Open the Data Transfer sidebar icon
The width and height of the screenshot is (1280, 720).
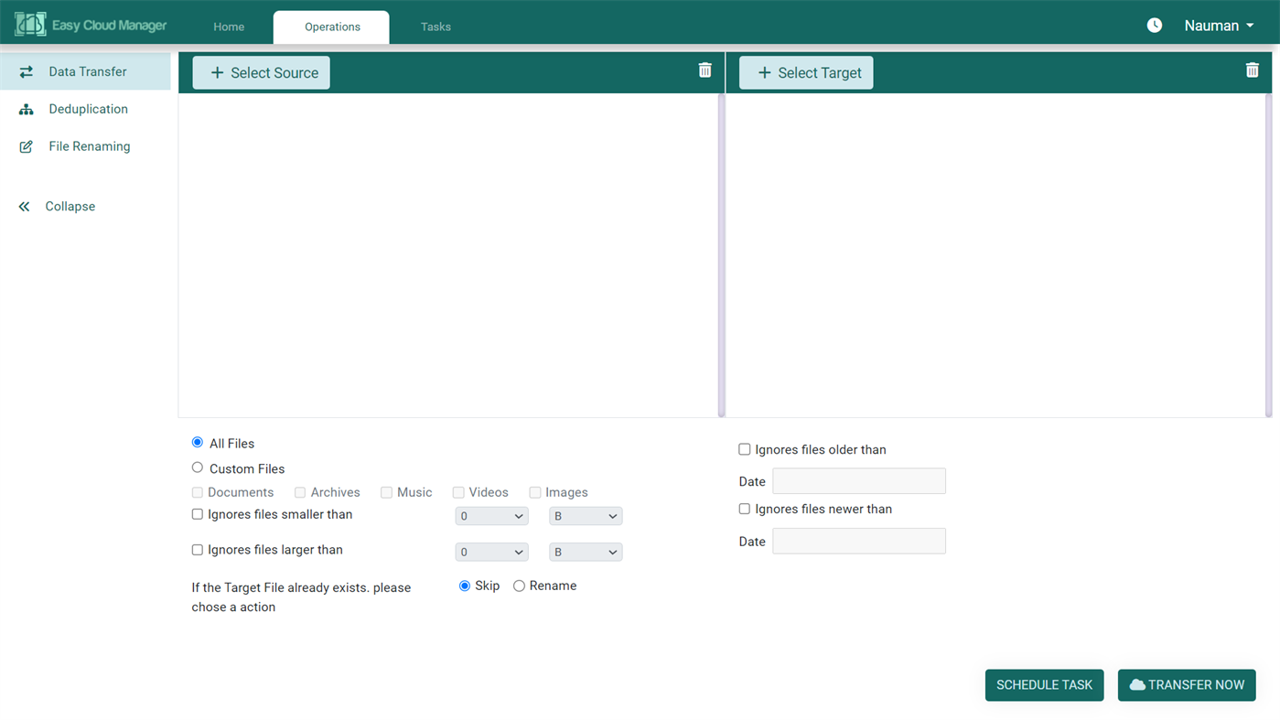click(25, 70)
